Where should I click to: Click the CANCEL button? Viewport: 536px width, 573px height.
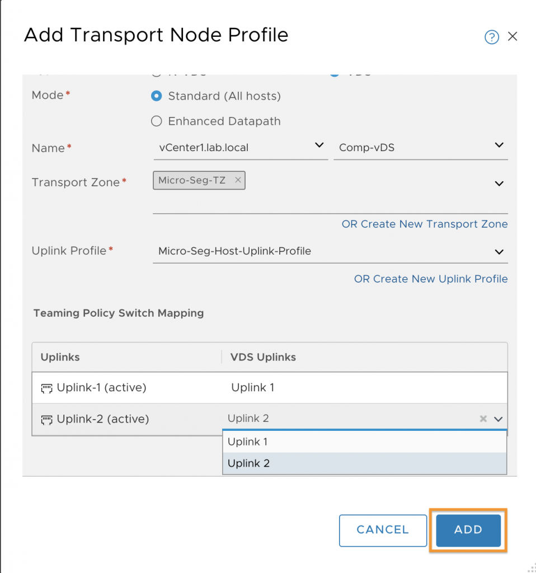tap(383, 530)
